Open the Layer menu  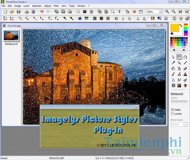26,6
